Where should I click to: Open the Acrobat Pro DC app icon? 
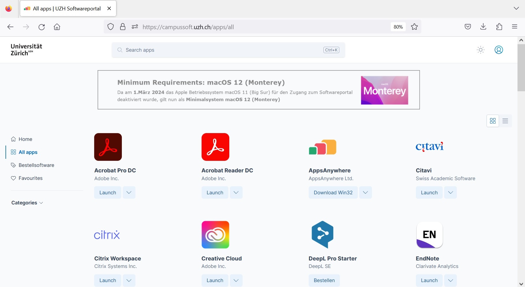click(x=108, y=147)
